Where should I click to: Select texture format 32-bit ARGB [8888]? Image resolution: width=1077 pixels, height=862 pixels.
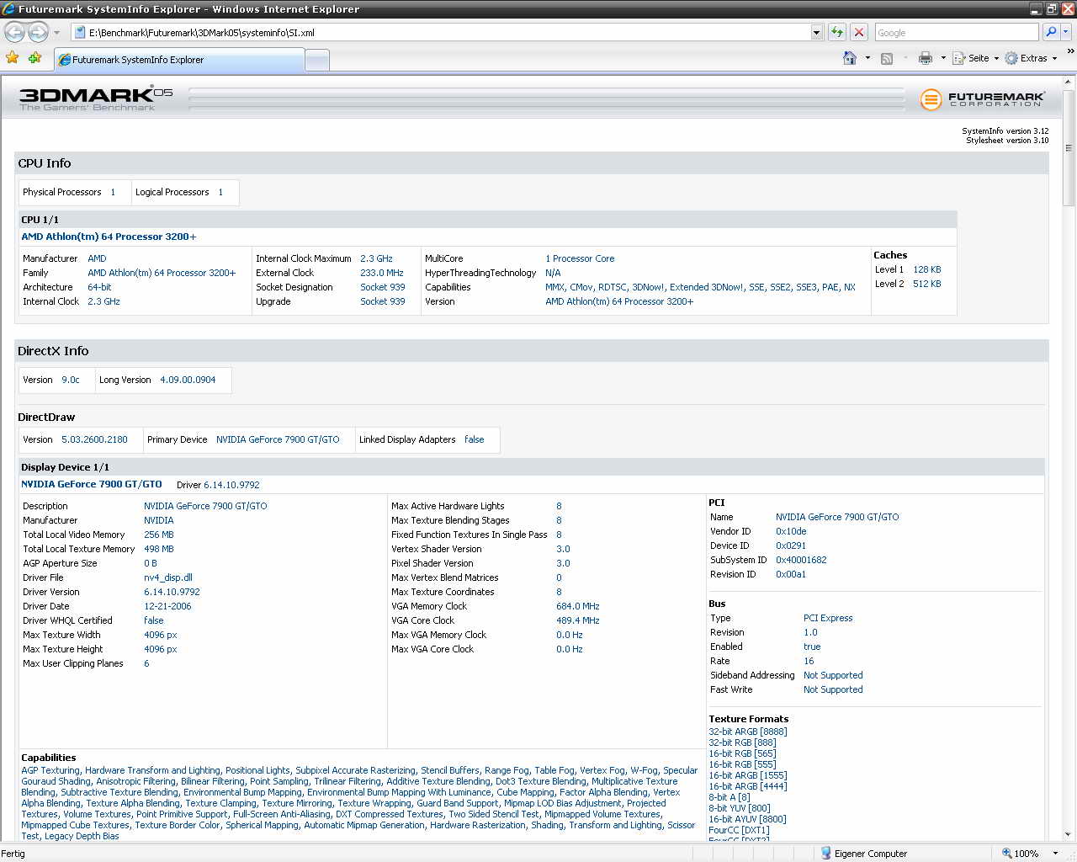tap(748, 732)
